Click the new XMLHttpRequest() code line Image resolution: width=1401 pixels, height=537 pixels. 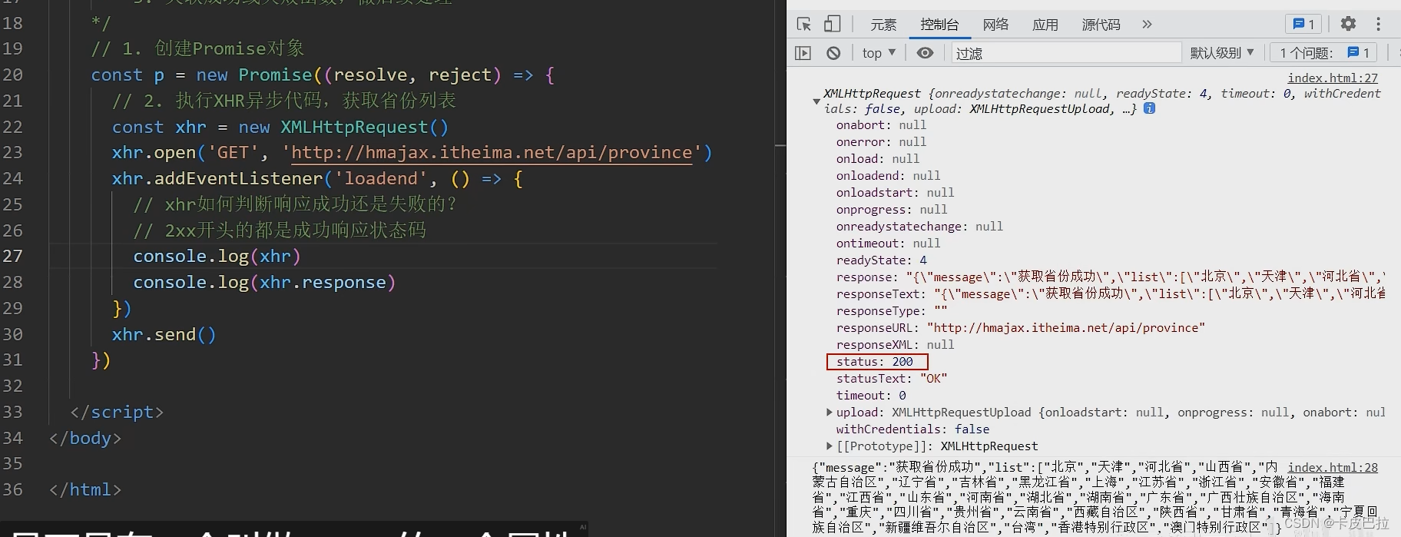(280, 127)
